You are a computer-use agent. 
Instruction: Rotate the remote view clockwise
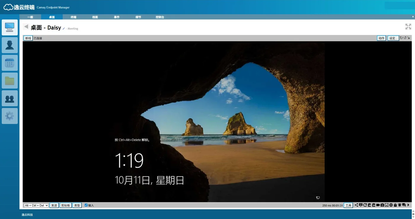[401, 38]
